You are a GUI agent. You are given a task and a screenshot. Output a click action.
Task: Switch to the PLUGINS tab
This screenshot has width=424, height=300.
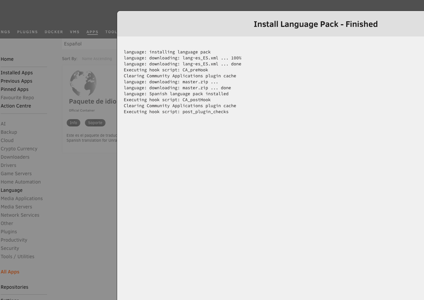27,32
